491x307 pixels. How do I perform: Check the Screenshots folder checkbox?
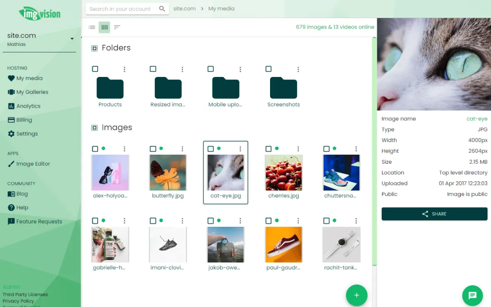[x=268, y=69]
